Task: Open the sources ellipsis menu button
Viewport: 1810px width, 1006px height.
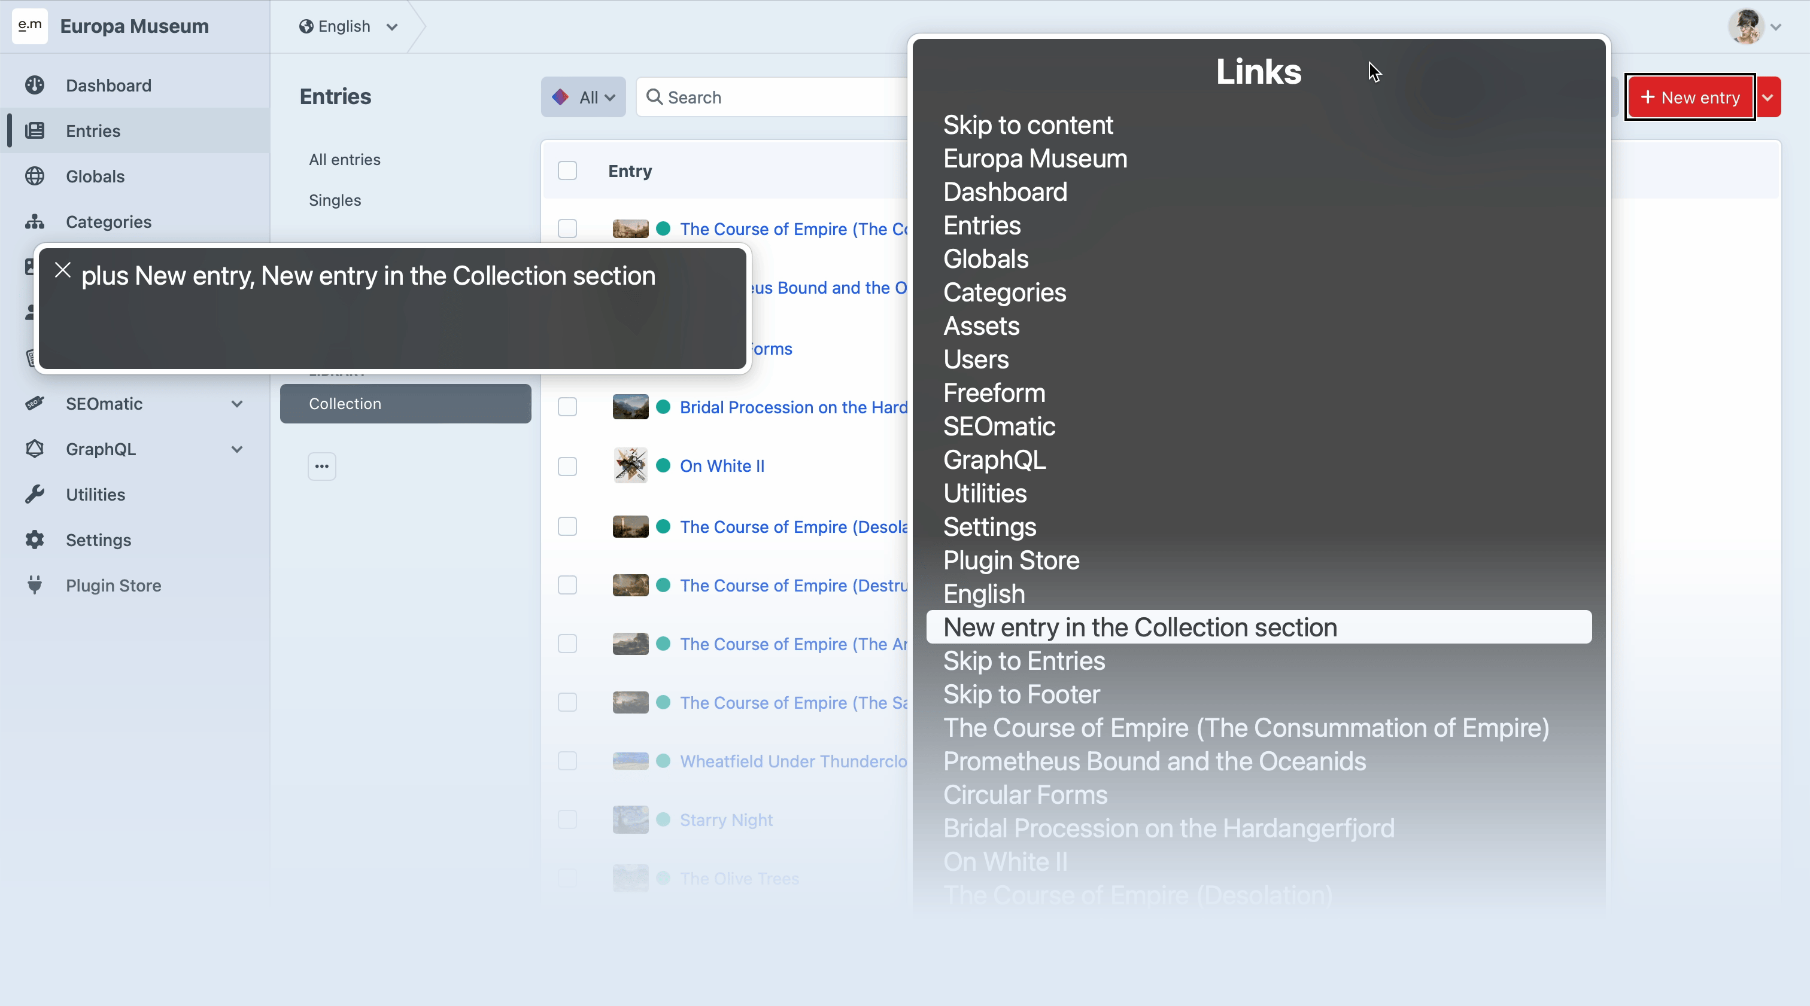Action: pos(322,466)
